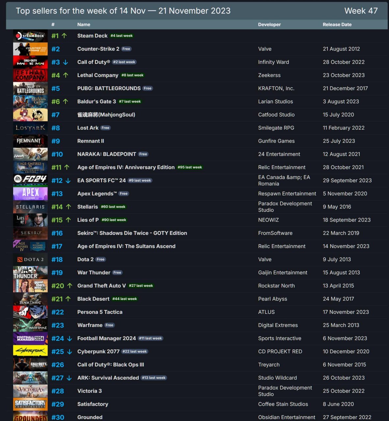Viewport: 389px width, 421px height.
Task: Click the up arrow next to #21
Action: coord(68,299)
